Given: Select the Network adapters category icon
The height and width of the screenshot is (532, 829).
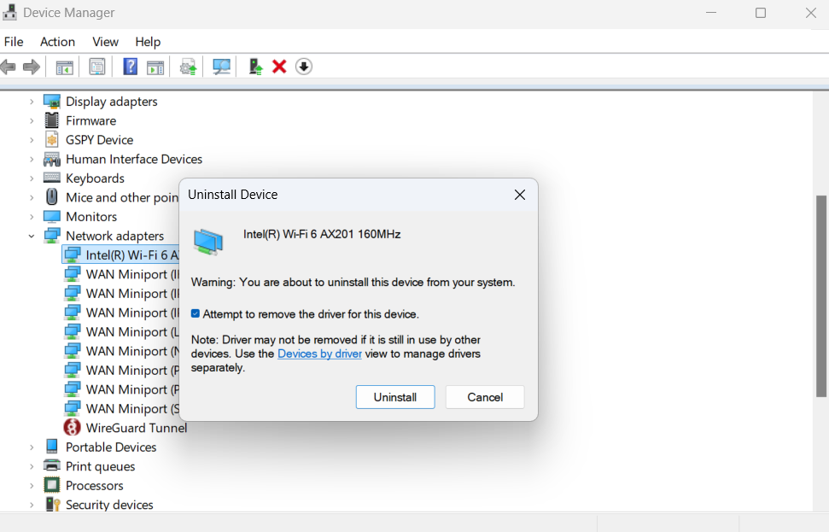Looking at the screenshot, I should [52, 236].
